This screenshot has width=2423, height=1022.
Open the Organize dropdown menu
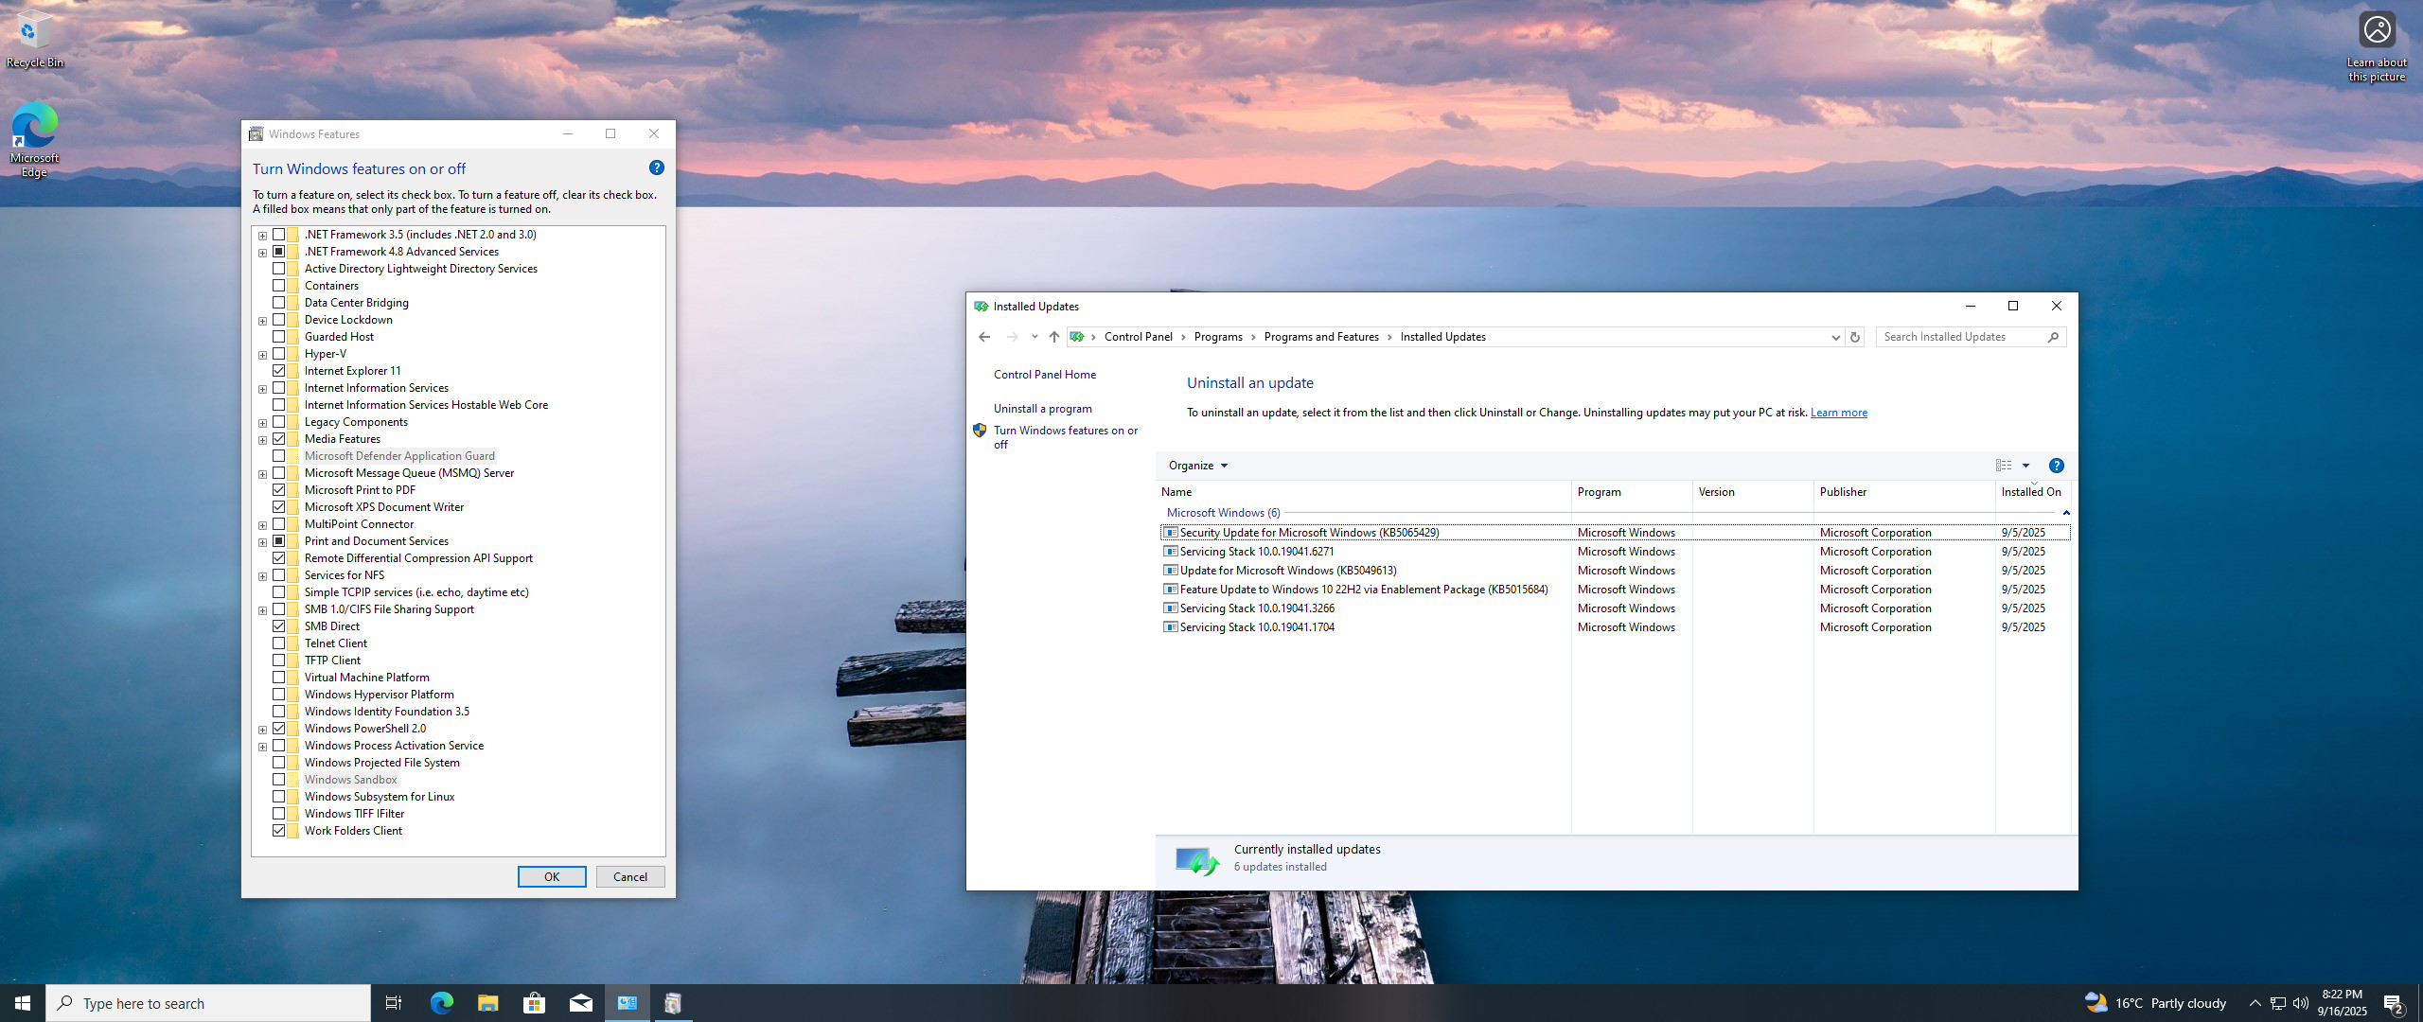[1197, 466]
